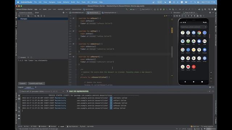Open the Terminal tool window tab

[x=53, y=126]
